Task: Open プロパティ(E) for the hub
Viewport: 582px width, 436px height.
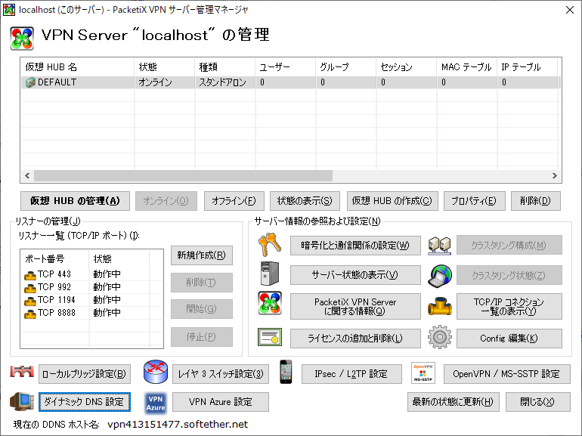Action: pos(474,201)
